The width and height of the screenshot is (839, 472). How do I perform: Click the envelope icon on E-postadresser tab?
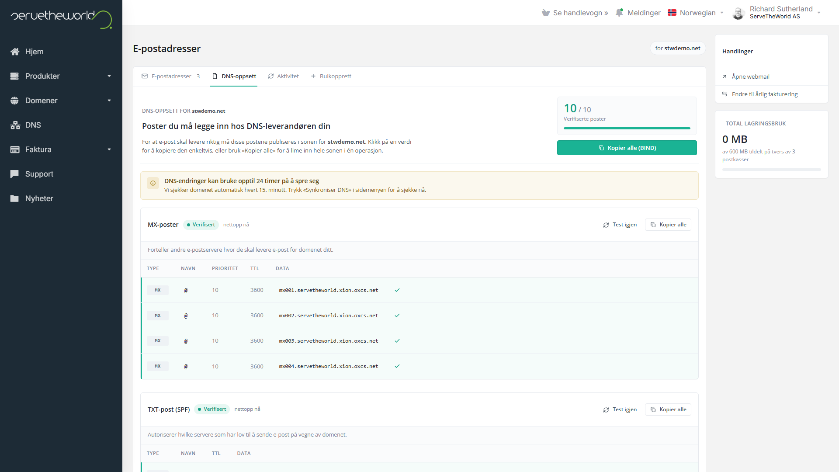coord(145,76)
